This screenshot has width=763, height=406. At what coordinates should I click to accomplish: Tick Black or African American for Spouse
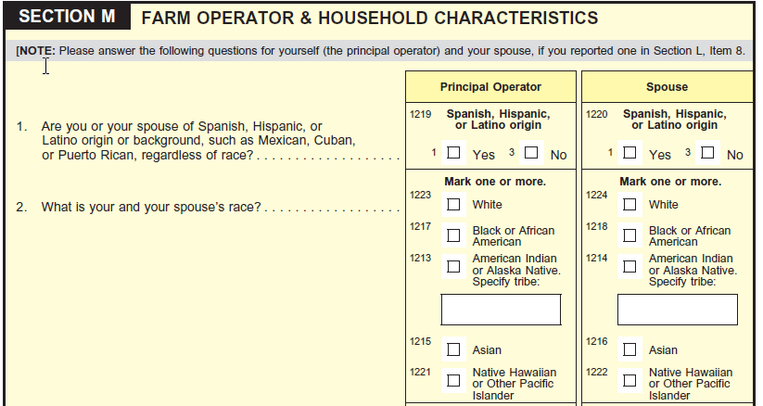[x=629, y=235]
